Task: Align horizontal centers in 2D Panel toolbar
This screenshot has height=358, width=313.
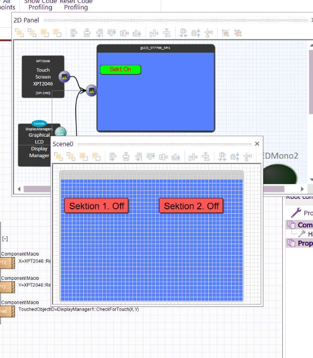Action: point(87,33)
